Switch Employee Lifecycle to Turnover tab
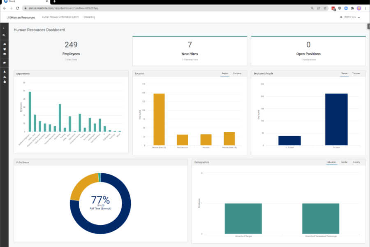 coord(356,74)
